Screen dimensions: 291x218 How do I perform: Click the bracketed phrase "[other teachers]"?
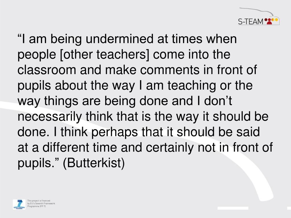105,55
